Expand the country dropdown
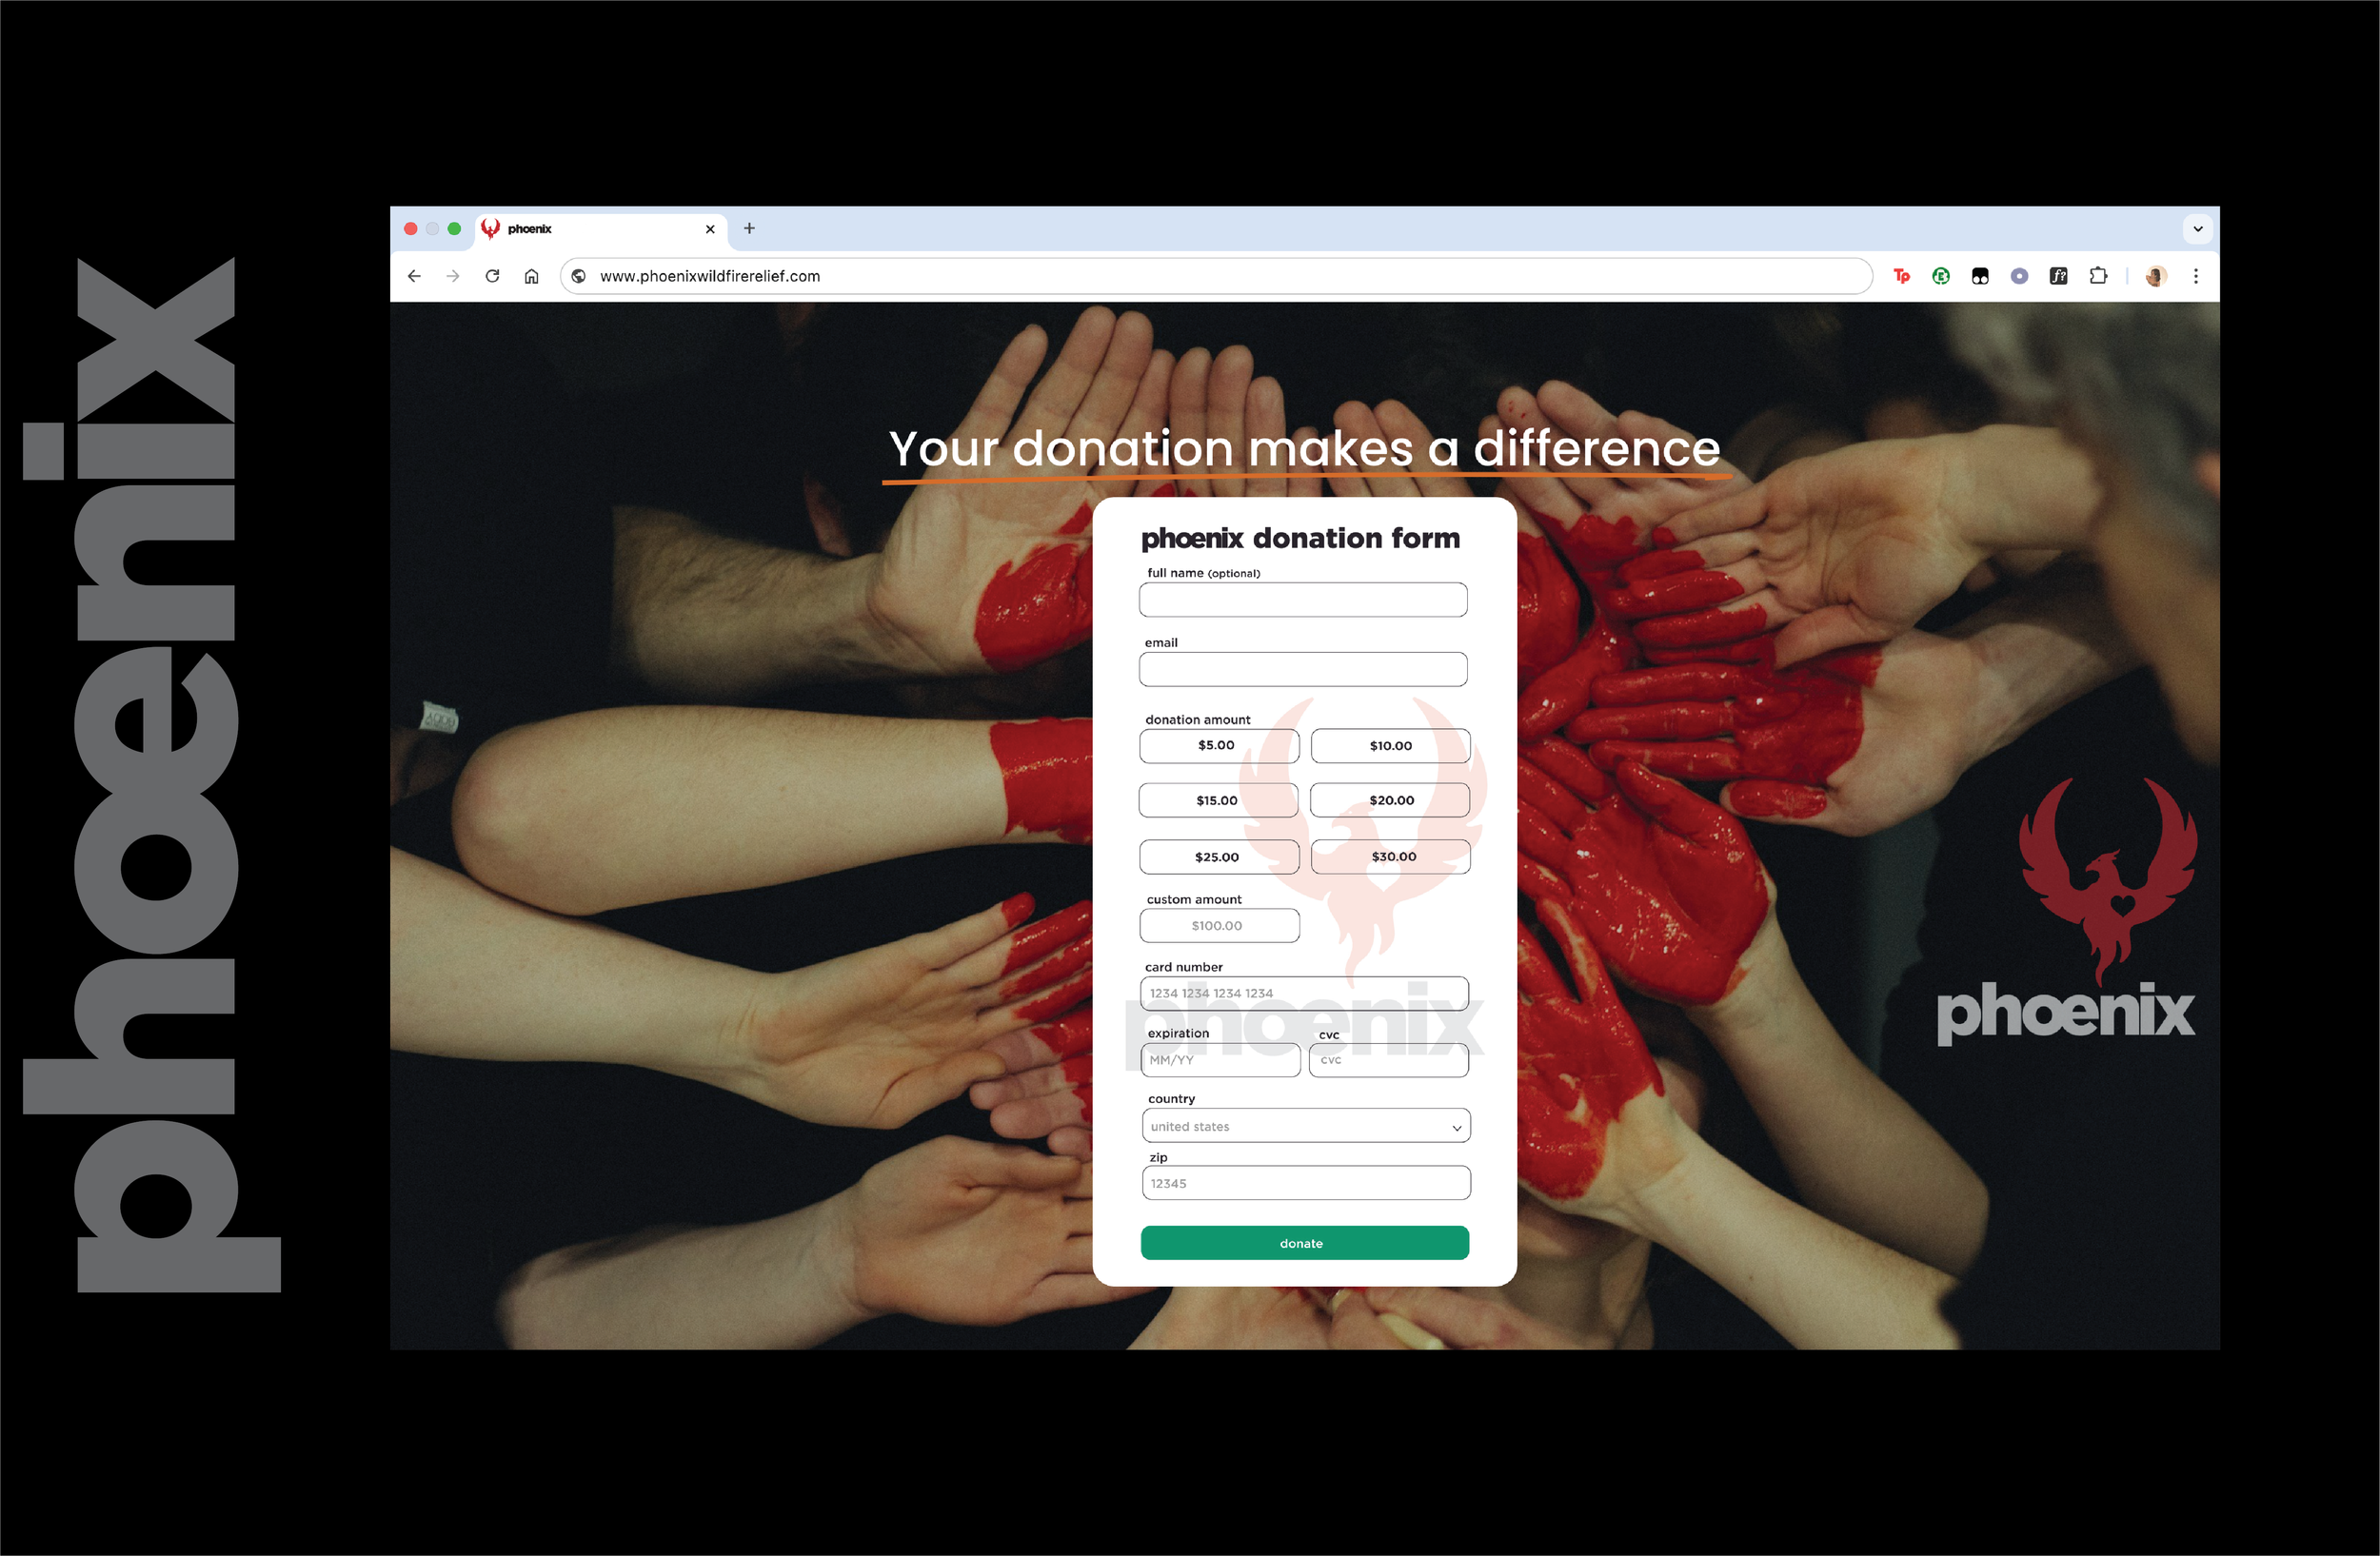2380x1556 pixels. click(1305, 1126)
